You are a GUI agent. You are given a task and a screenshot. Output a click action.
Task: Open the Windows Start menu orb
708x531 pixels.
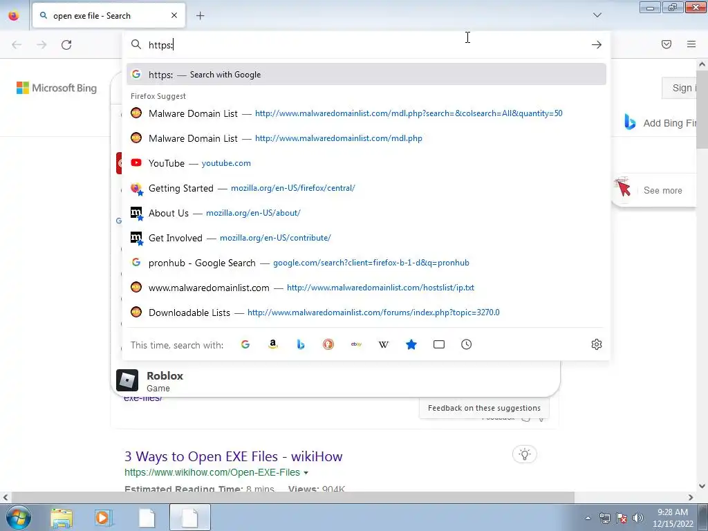pyautogui.click(x=18, y=517)
